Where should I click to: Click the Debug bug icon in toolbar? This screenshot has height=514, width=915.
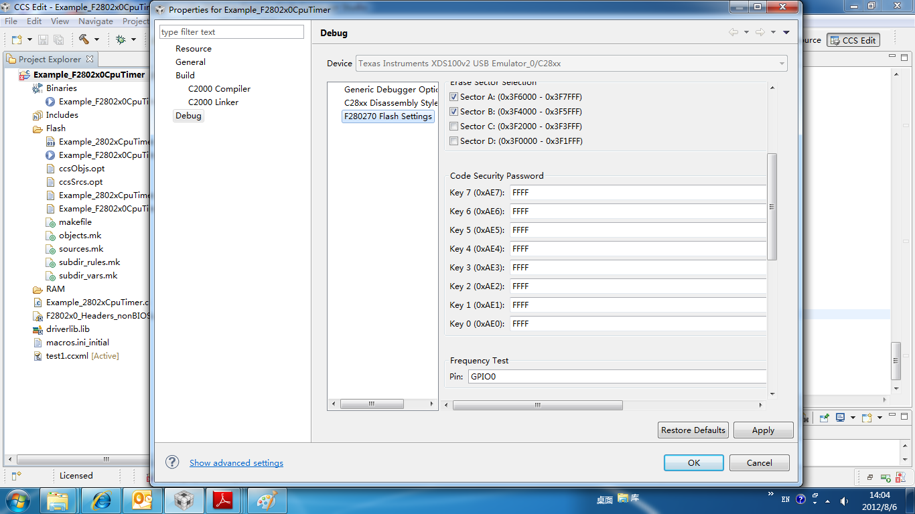point(121,39)
